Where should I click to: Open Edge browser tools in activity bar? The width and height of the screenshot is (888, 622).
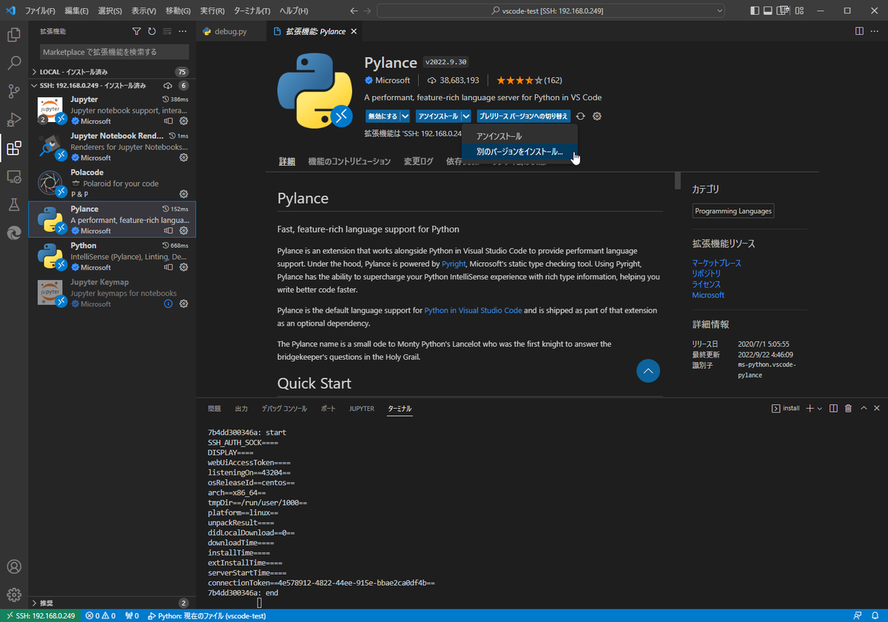(x=14, y=233)
